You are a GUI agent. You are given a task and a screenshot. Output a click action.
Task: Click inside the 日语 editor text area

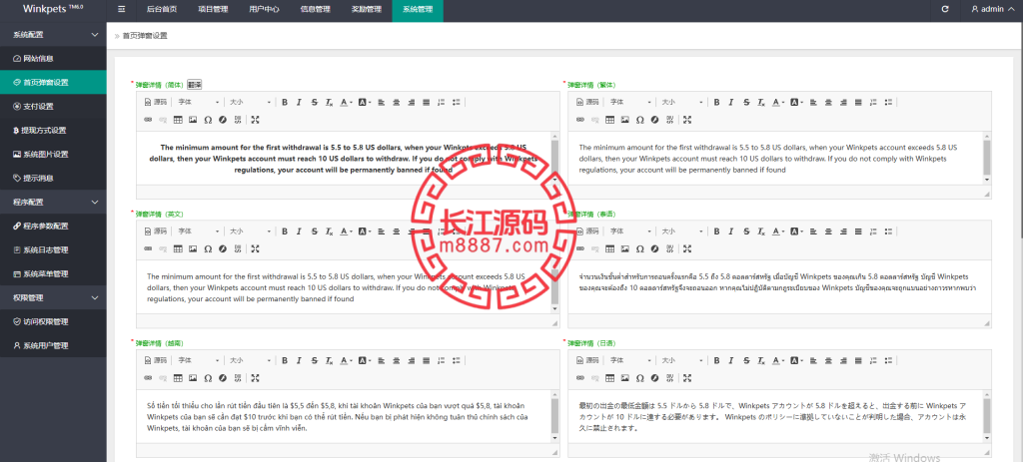click(775, 416)
